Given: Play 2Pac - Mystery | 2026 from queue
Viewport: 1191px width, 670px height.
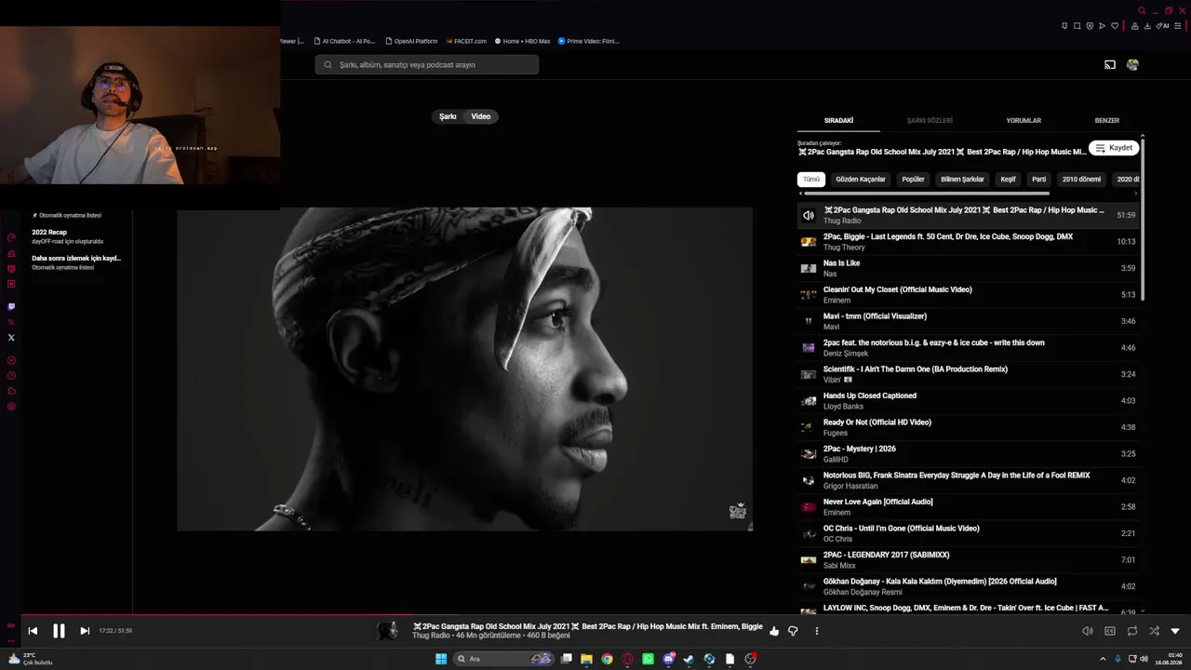Looking at the screenshot, I should click(x=968, y=453).
